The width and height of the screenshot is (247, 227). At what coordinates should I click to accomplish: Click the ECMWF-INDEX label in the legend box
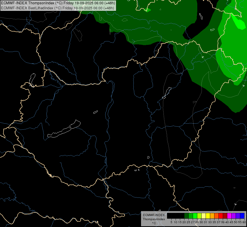click(x=154, y=215)
